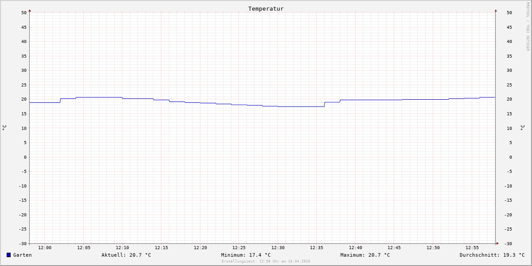Click the left axis label 0

(25, 157)
